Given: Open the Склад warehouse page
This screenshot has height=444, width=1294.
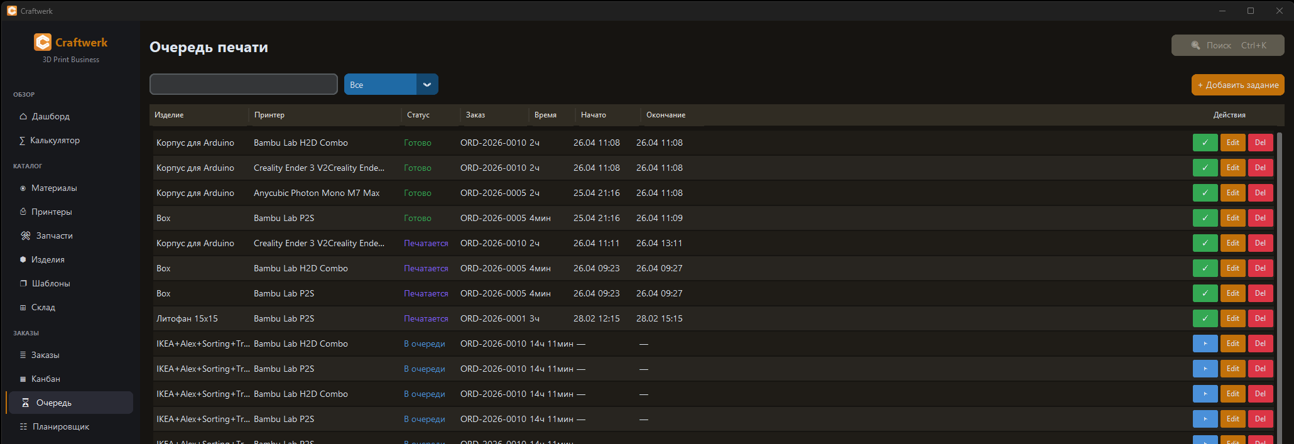Looking at the screenshot, I should [43, 307].
